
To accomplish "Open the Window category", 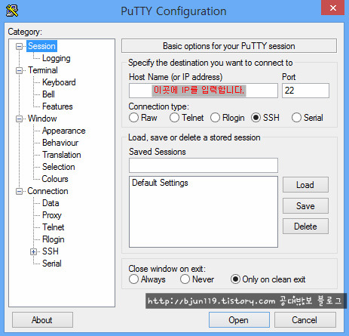I will coord(42,119).
